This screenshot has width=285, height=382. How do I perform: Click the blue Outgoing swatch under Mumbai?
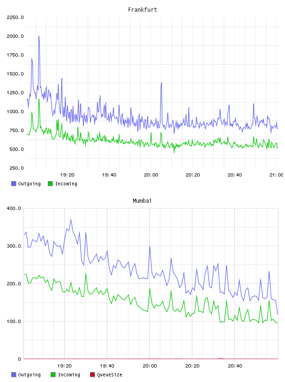pyautogui.click(x=14, y=375)
